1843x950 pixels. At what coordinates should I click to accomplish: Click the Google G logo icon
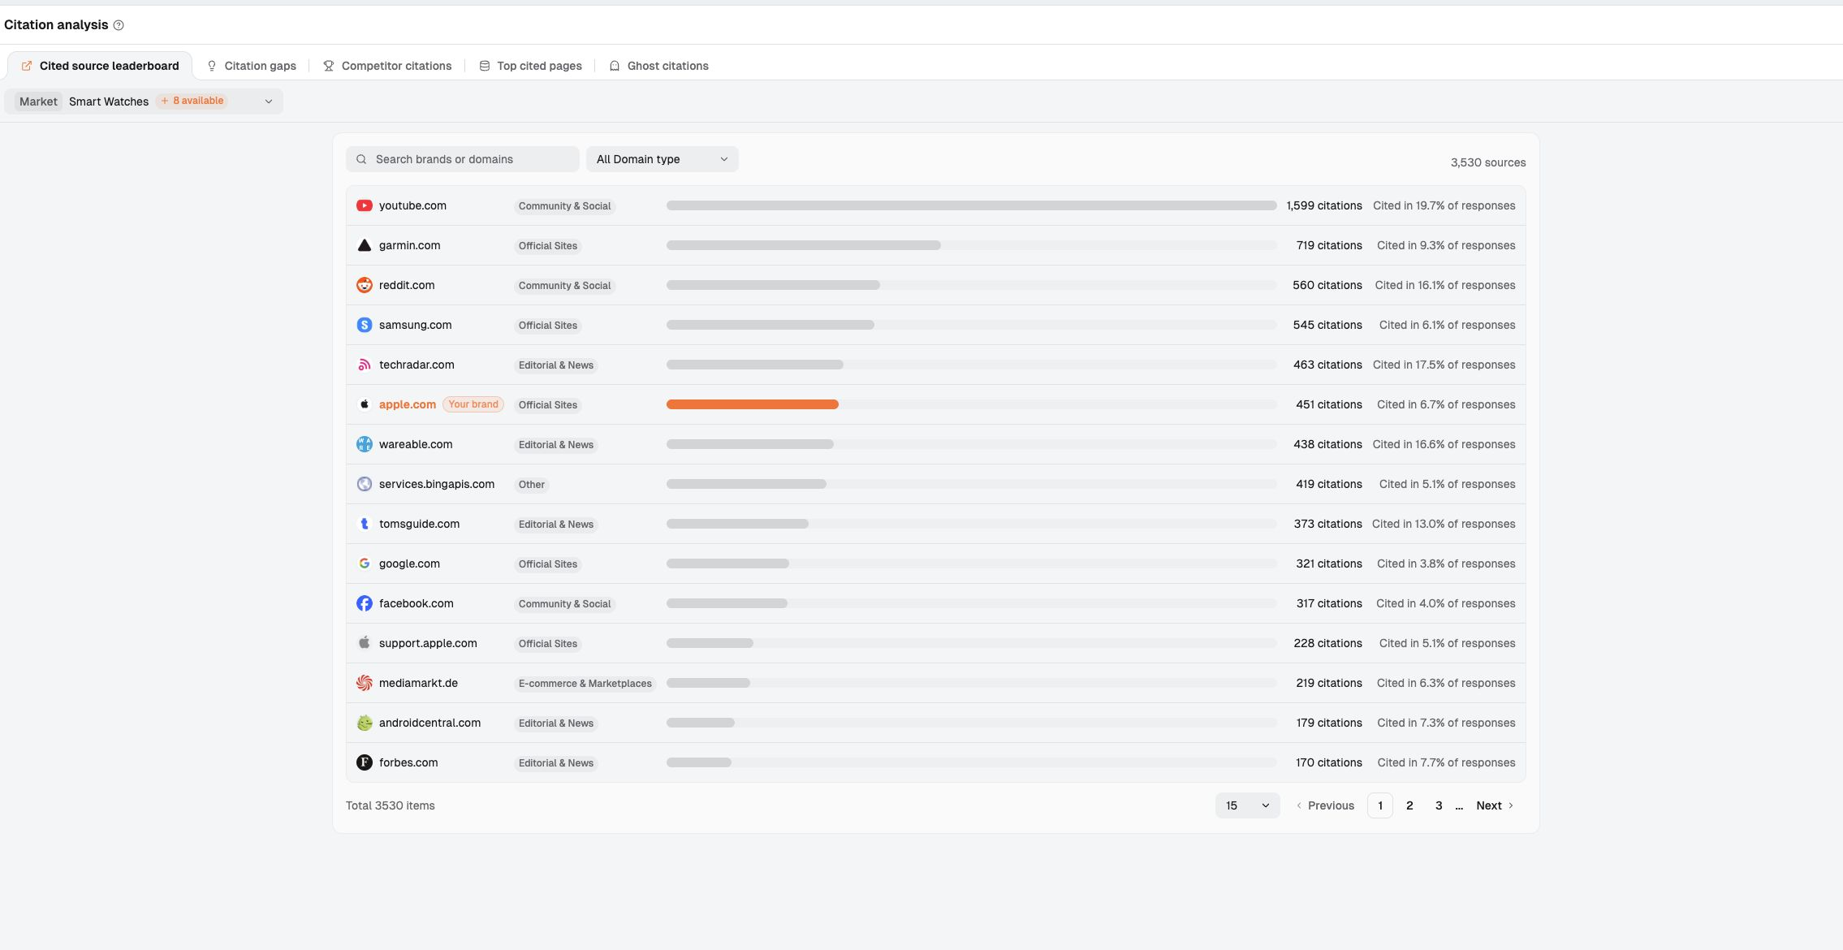point(365,564)
